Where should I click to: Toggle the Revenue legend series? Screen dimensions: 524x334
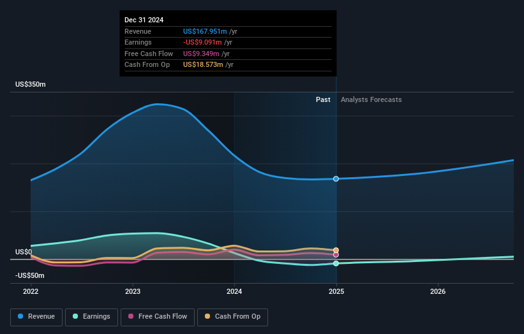tap(36, 317)
